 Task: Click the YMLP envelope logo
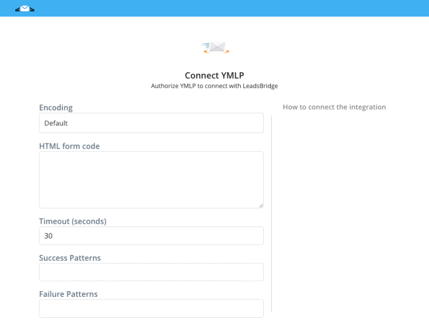215,48
